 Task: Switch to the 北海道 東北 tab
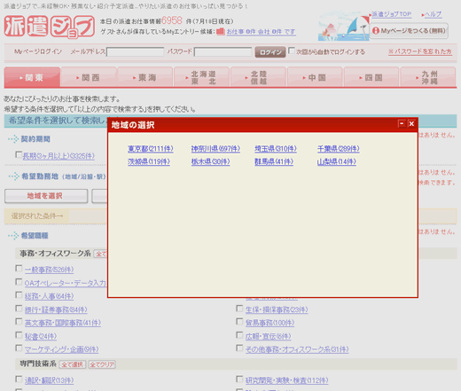(x=202, y=77)
